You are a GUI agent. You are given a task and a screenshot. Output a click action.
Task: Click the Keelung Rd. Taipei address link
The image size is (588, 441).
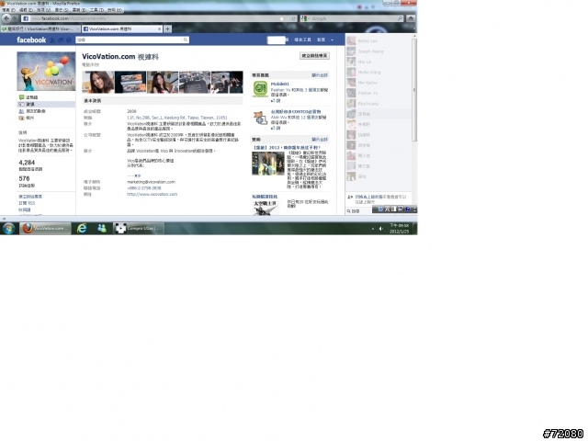click(x=176, y=118)
